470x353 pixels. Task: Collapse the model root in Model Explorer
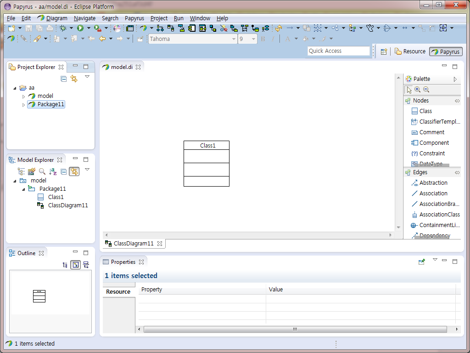pos(15,181)
